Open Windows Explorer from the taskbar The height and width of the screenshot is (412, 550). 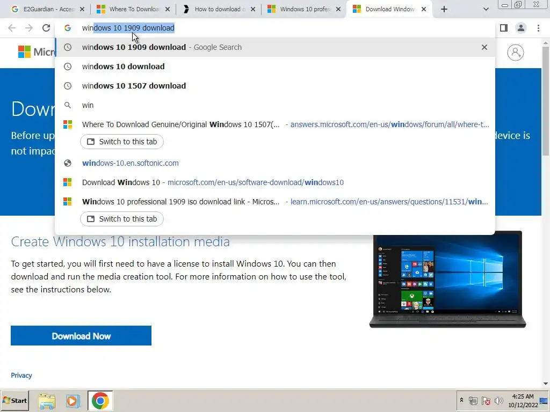pos(47,401)
